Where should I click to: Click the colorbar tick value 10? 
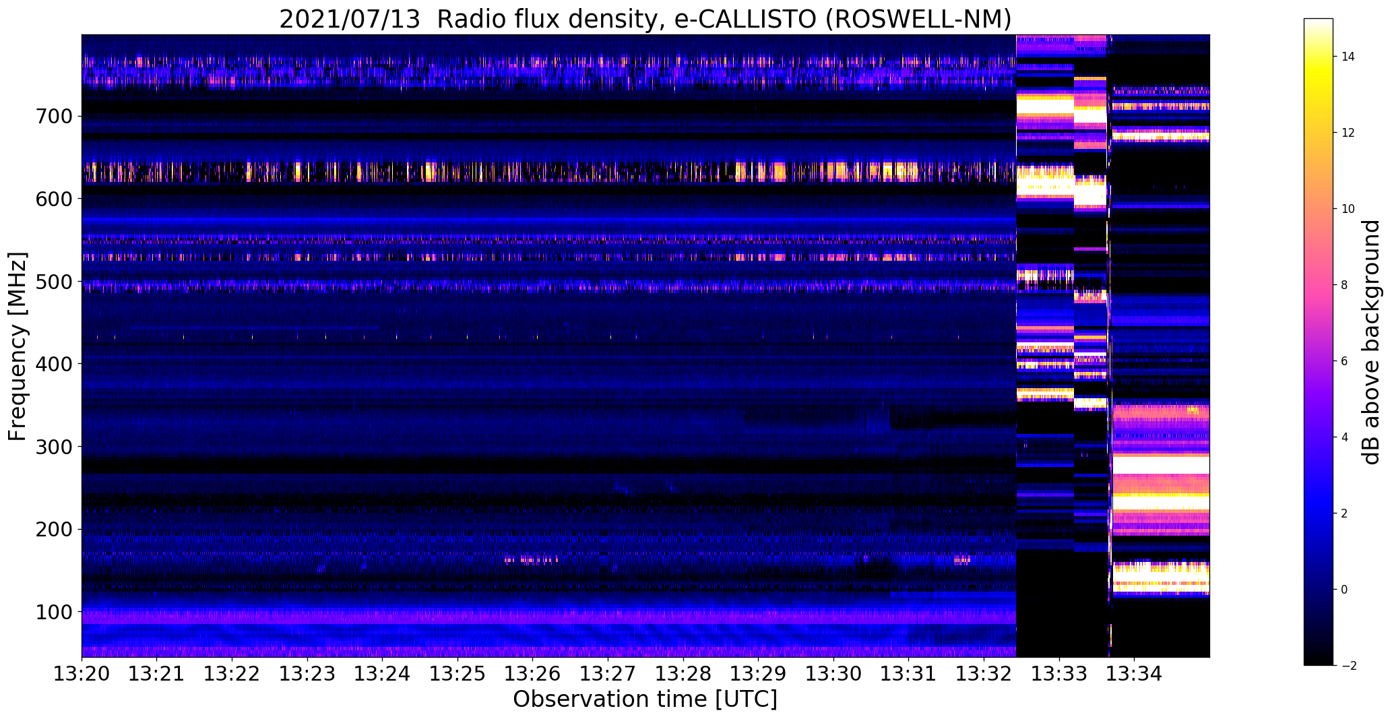click(x=1348, y=209)
